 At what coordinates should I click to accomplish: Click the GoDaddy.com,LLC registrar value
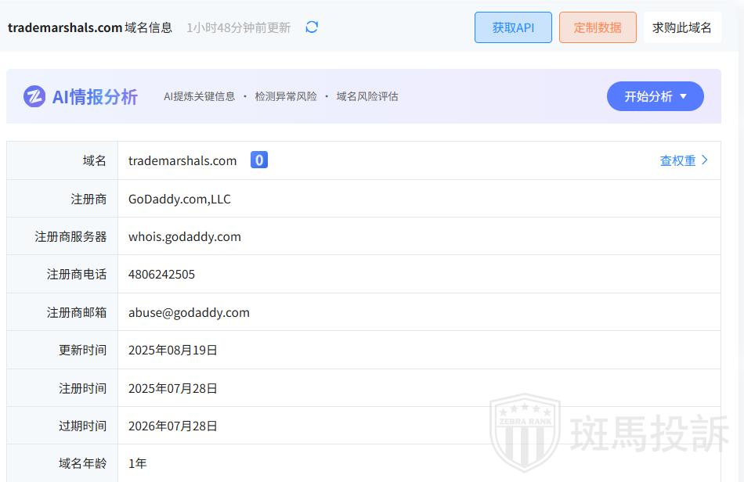179,199
